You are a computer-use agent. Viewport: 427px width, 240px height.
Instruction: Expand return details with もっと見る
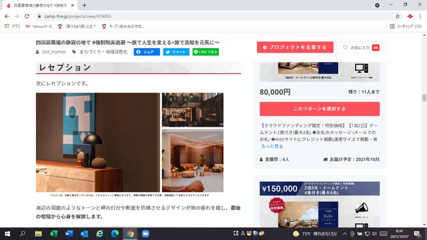click(x=272, y=146)
